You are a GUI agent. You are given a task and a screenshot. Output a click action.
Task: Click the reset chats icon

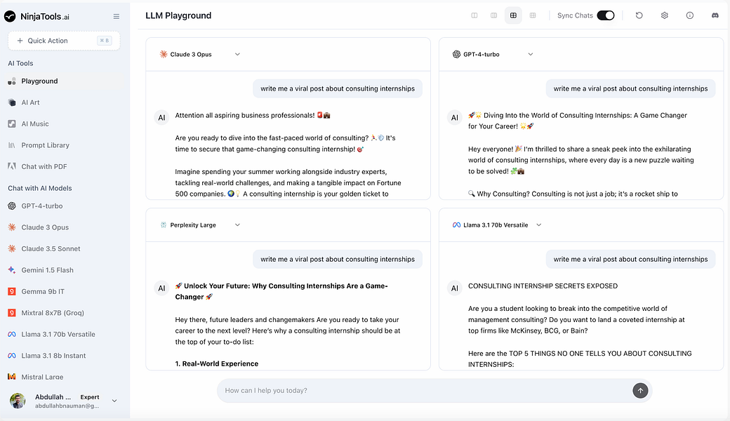click(639, 15)
